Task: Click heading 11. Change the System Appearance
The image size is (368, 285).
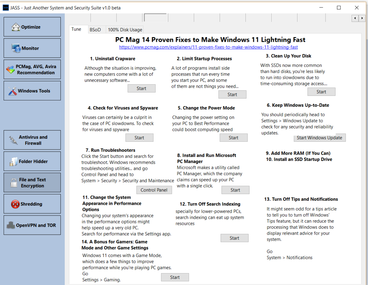Action: pos(112,203)
